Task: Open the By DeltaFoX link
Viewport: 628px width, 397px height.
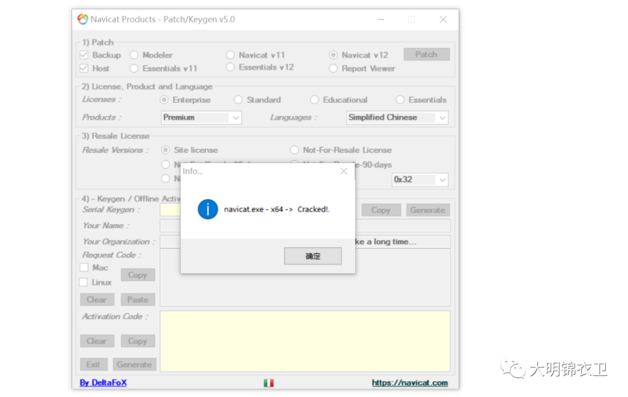Action: click(x=104, y=382)
